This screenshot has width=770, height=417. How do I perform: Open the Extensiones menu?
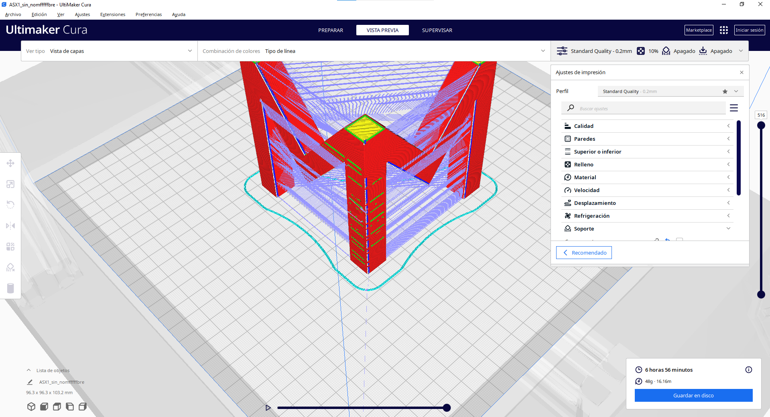click(x=113, y=14)
